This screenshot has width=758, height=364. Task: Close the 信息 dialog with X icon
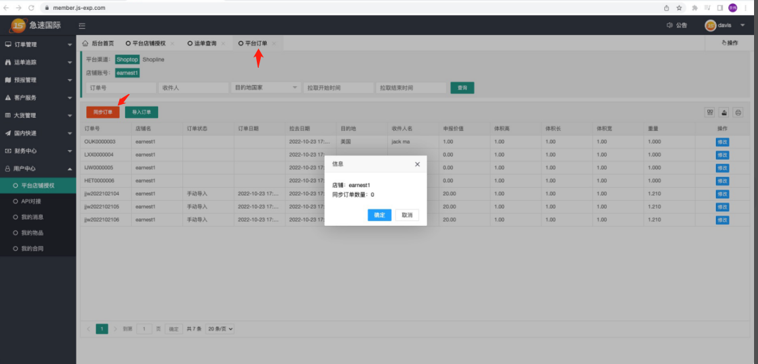point(417,164)
